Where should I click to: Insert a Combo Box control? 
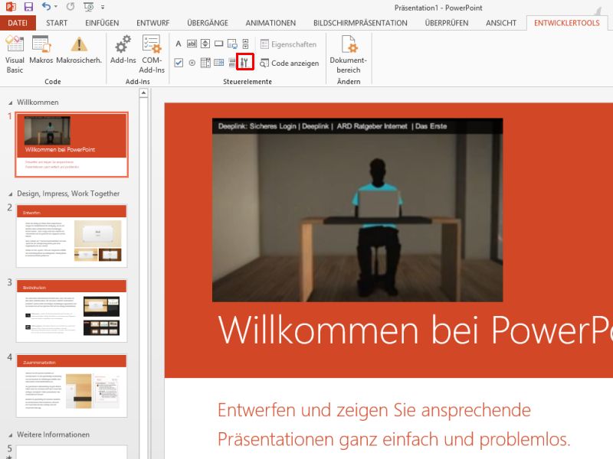click(219, 63)
